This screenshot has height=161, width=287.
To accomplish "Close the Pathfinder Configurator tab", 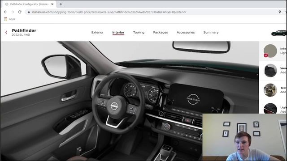I will [52, 4].
